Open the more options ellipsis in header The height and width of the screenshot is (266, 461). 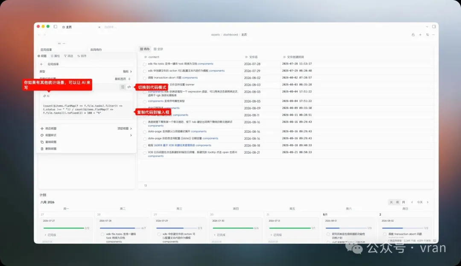[x=433, y=35]
